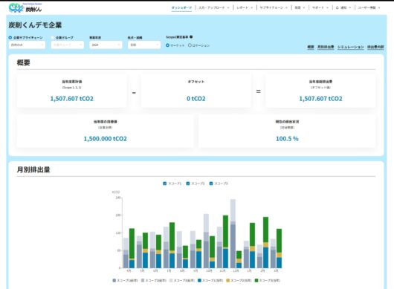The height and width of the screenshot is (289, 394).
Task: Select the 企業グループ radio button
Action: tap(53, 38)
